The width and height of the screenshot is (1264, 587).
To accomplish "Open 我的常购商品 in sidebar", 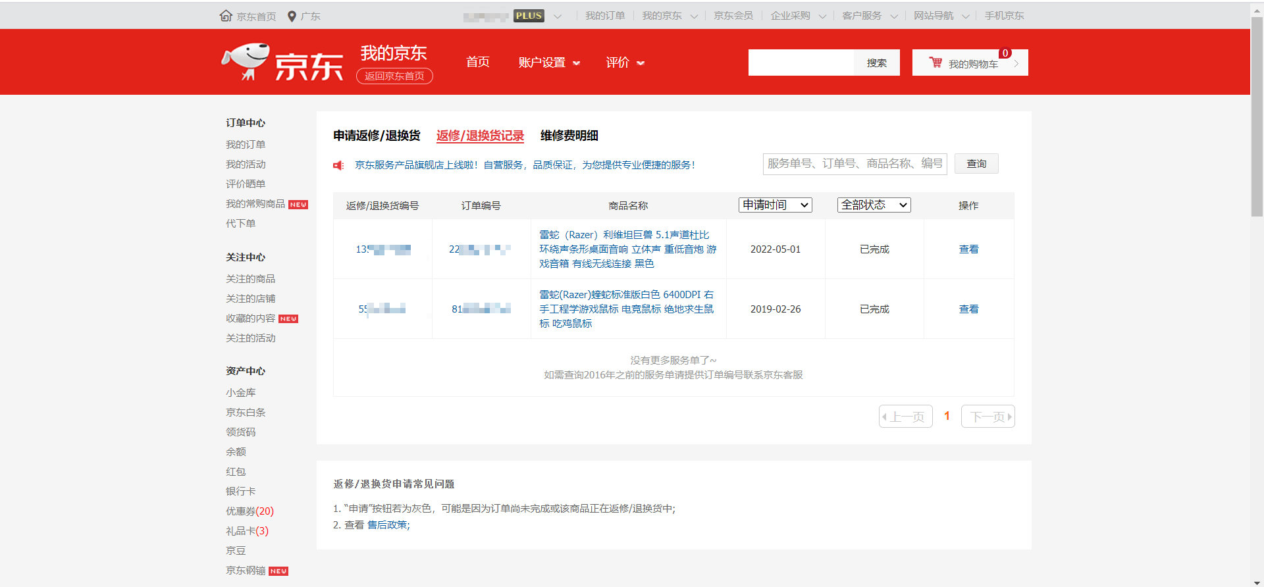I will 255,204.
